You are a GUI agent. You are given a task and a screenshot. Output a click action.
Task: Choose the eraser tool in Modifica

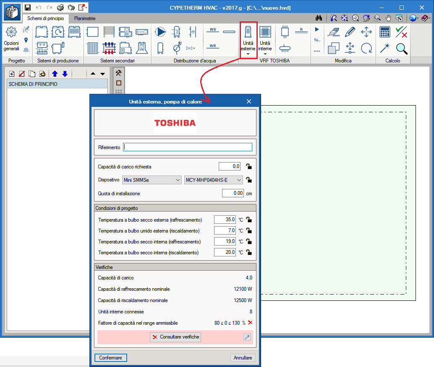(334, 32)
